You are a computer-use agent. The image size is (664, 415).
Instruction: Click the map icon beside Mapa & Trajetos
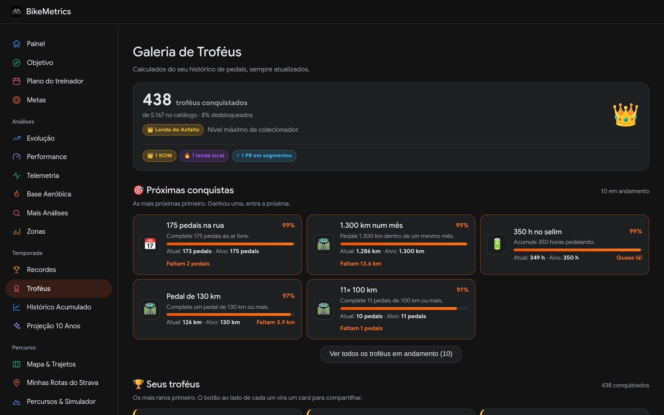pyautogui.click(x=17, y=364)
